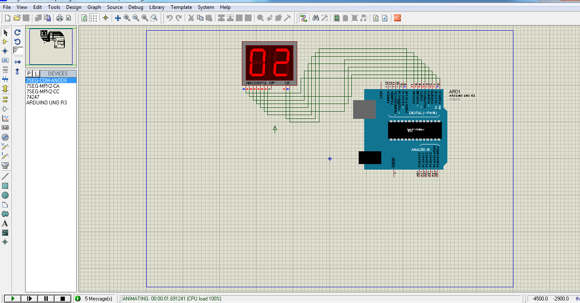The width and height of the screenshot is (580, 303).
Task: Click the Zoom to view entire sheet icon
Action: pyautogui.click(x=145, y=18)
